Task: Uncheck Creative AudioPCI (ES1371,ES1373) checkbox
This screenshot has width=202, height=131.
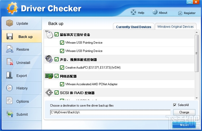Action: 62,68
